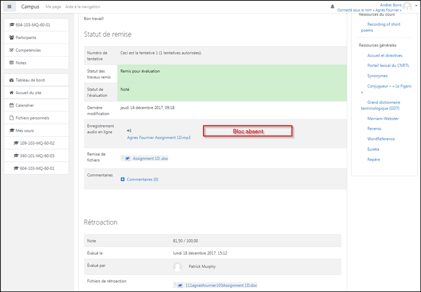This screenshot has width=421, height=292.
Task: Open the Merriam-Webster resource link
Action: [x=383, y=119]
